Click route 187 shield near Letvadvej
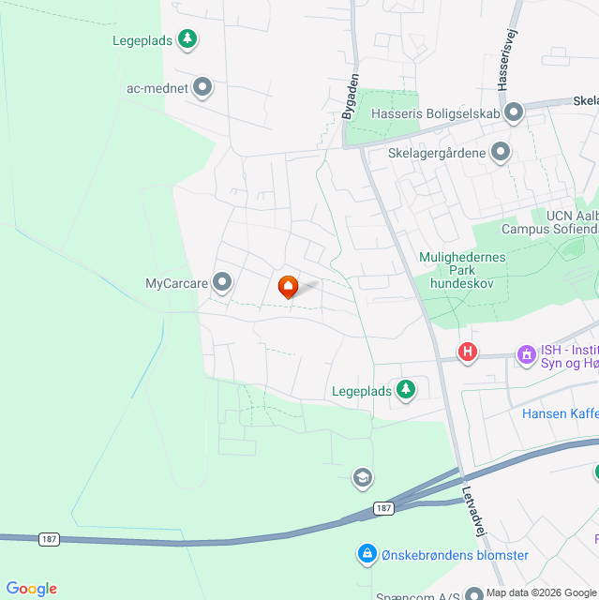Viewport: 599px width, 600px height. click(x=383, y=508)
